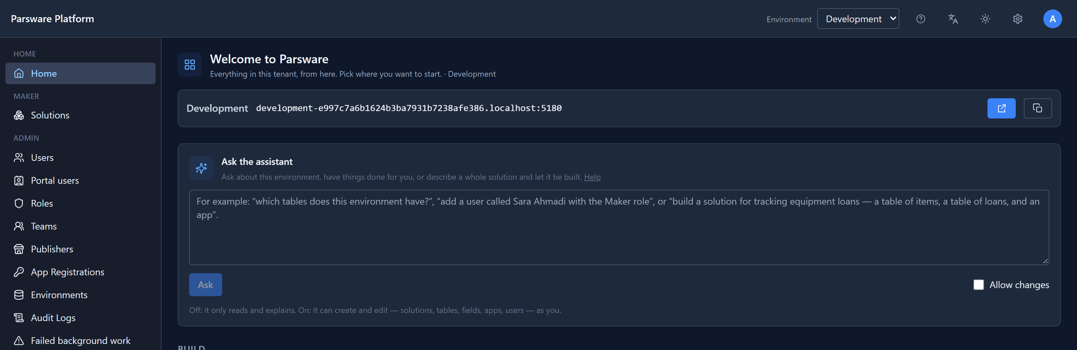Viewport: 1077px width, 350px height.
Task: Click the Ask button
Action: pos(205,285)
